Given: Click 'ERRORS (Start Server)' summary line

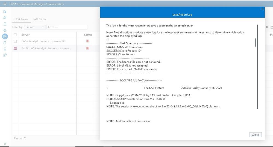Looking at the screenshot, I should (x=121, y=54).
